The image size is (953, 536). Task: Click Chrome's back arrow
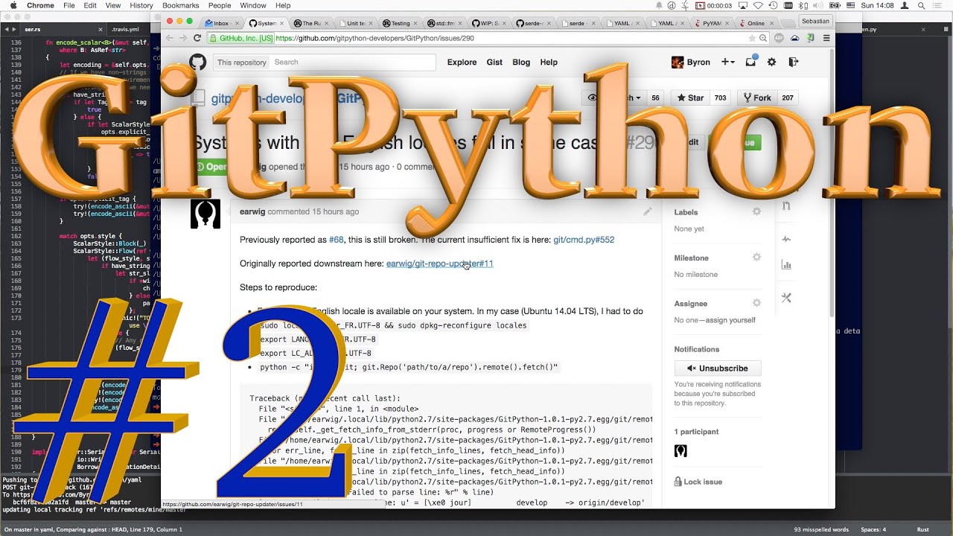170,38
